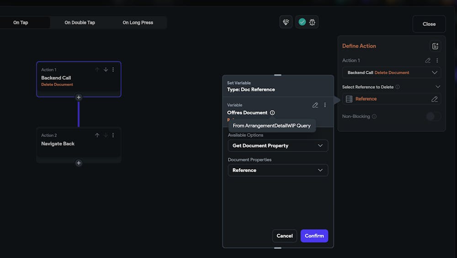
Task: Switch to the On Tap tab
Action: (21, 22)
